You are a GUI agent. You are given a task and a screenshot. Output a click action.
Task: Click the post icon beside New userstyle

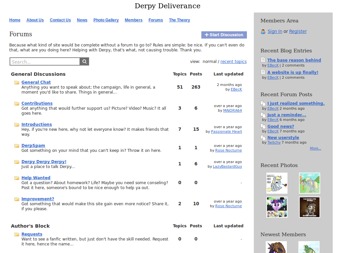263,137
